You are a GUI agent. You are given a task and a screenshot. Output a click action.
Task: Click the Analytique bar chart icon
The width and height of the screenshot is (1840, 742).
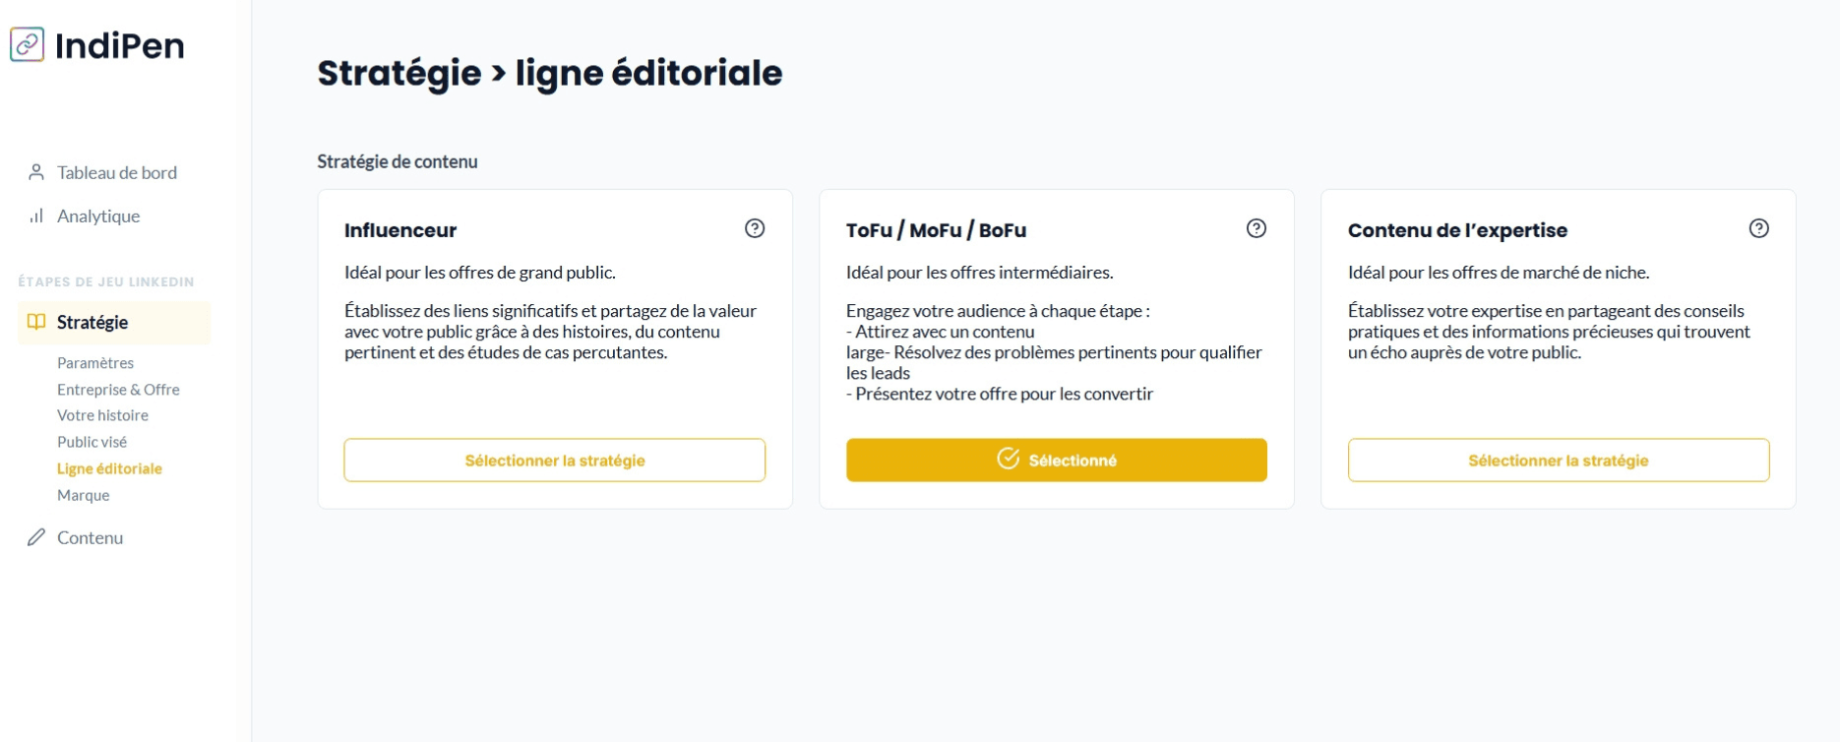(x=36, y=216)
